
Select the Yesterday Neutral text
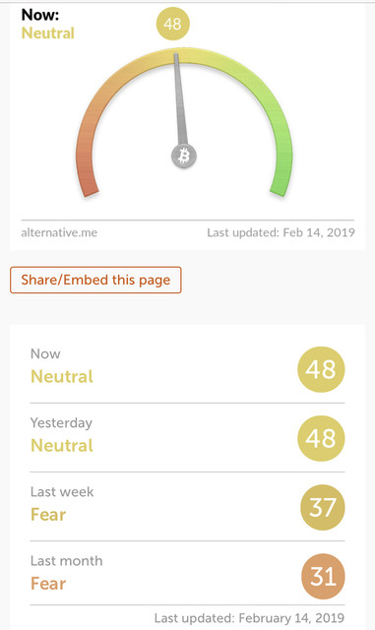click(x=62, y=446)
